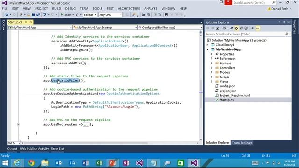Open the Any CPU platform dropdown
The image size is (299, 168).
[x=110, y=14]
